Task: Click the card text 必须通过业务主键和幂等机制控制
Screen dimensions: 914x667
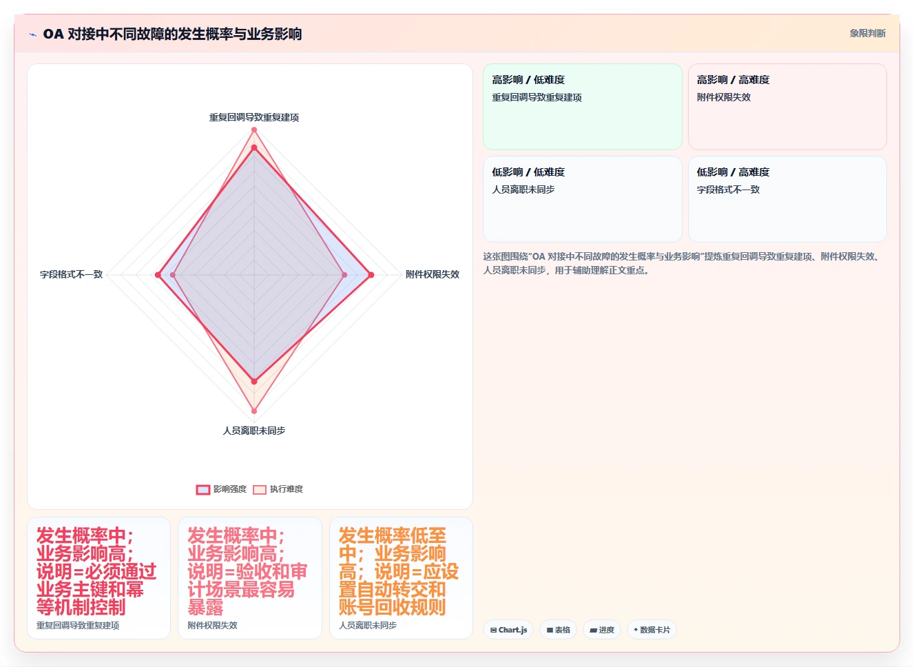Action: pos(96,589)
